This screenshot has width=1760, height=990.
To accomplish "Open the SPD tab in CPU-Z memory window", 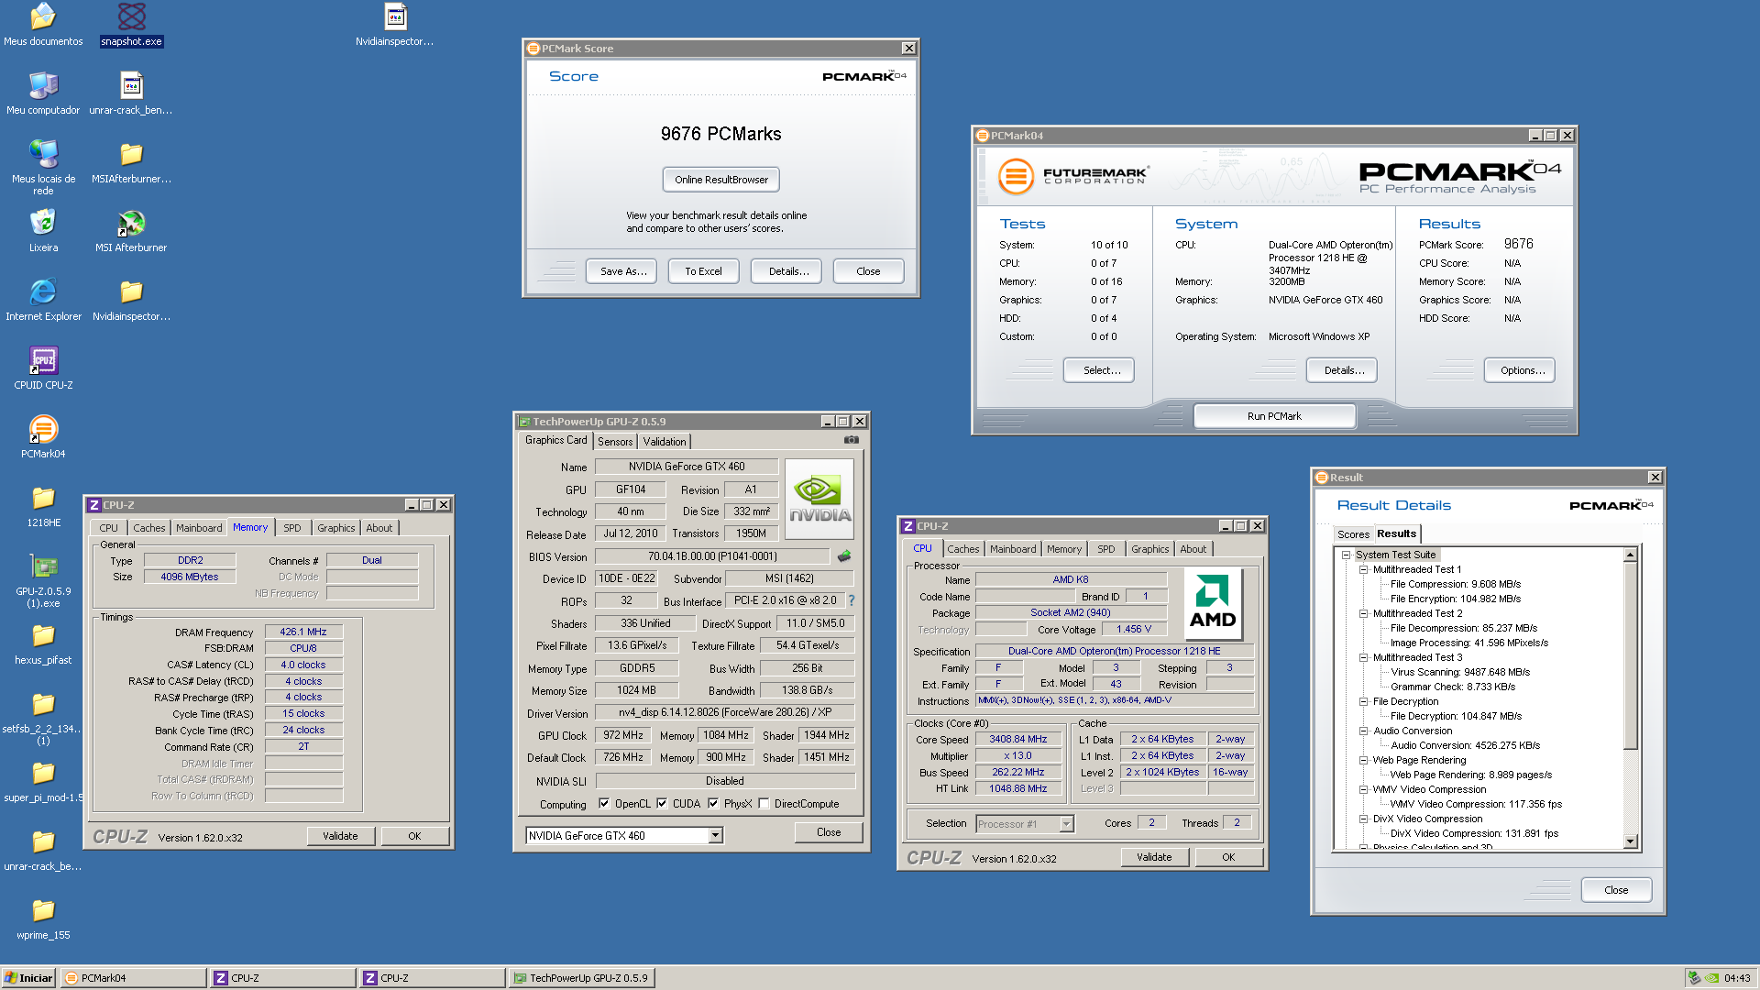I will 292,528.
